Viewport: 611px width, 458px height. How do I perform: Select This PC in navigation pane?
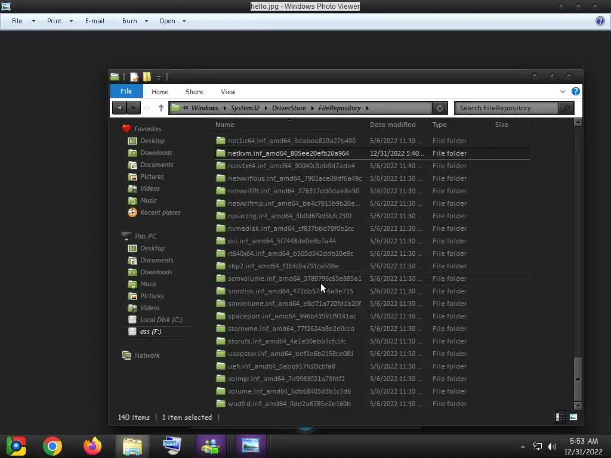click(139, 236)
